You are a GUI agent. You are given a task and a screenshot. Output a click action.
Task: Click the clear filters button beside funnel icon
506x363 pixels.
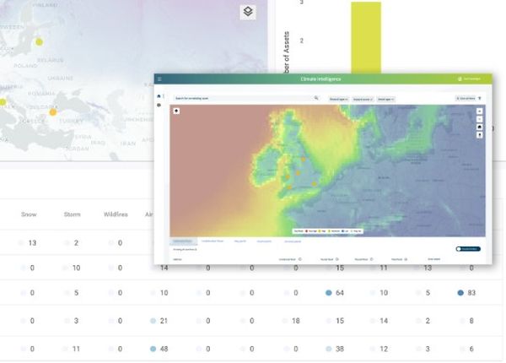pos(466,99)
